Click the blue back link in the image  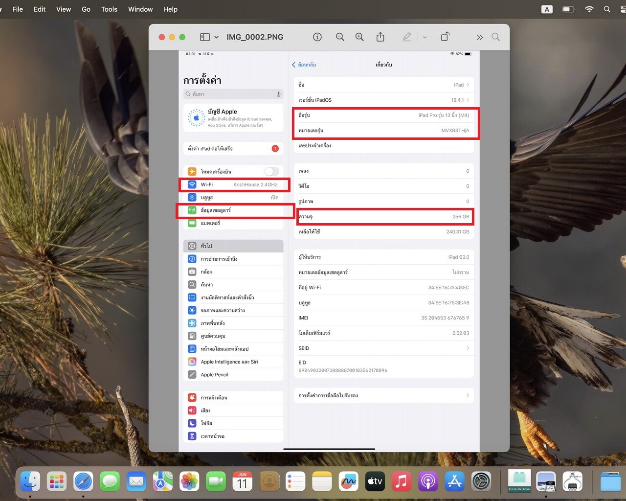304,65
